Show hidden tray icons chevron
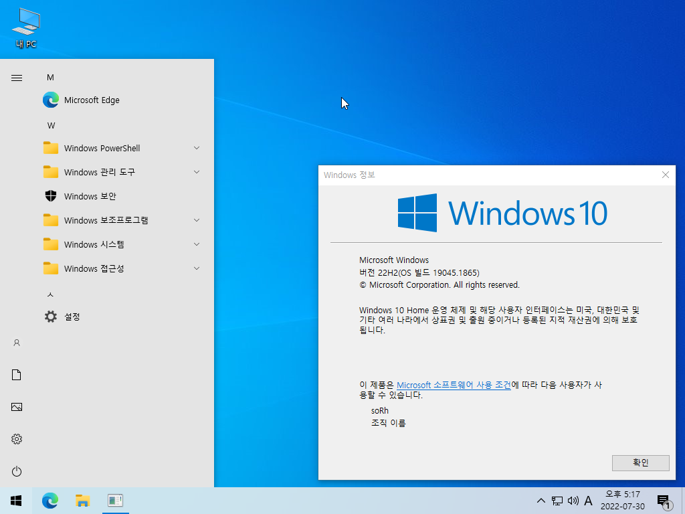 [x=541, y=501]
